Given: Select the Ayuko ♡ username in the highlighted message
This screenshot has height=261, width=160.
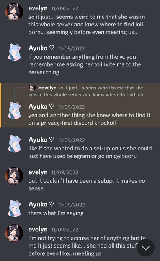Looking at the screenshot, I should 41,106.
